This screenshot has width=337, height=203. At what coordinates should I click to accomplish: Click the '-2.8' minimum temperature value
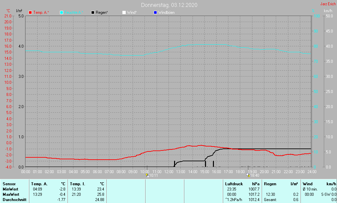[62, 189]
